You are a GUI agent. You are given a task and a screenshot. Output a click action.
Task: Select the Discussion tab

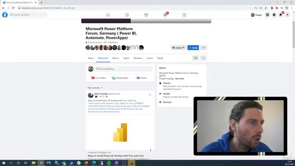click(103, 58)
